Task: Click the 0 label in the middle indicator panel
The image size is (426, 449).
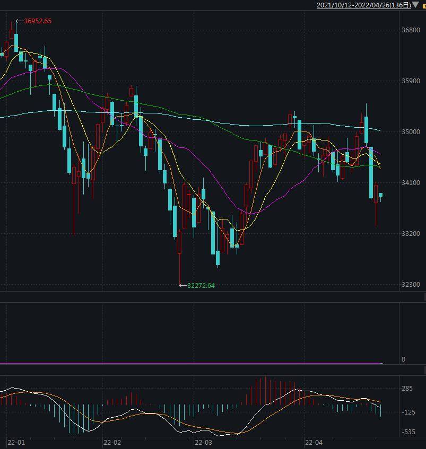Action: pyautogui.click(x=404, y=359)
